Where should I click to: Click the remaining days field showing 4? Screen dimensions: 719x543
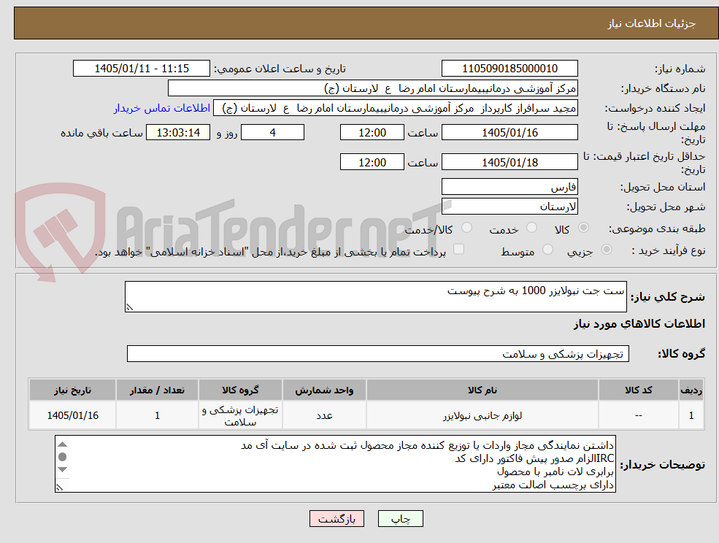tap(272, 133)
